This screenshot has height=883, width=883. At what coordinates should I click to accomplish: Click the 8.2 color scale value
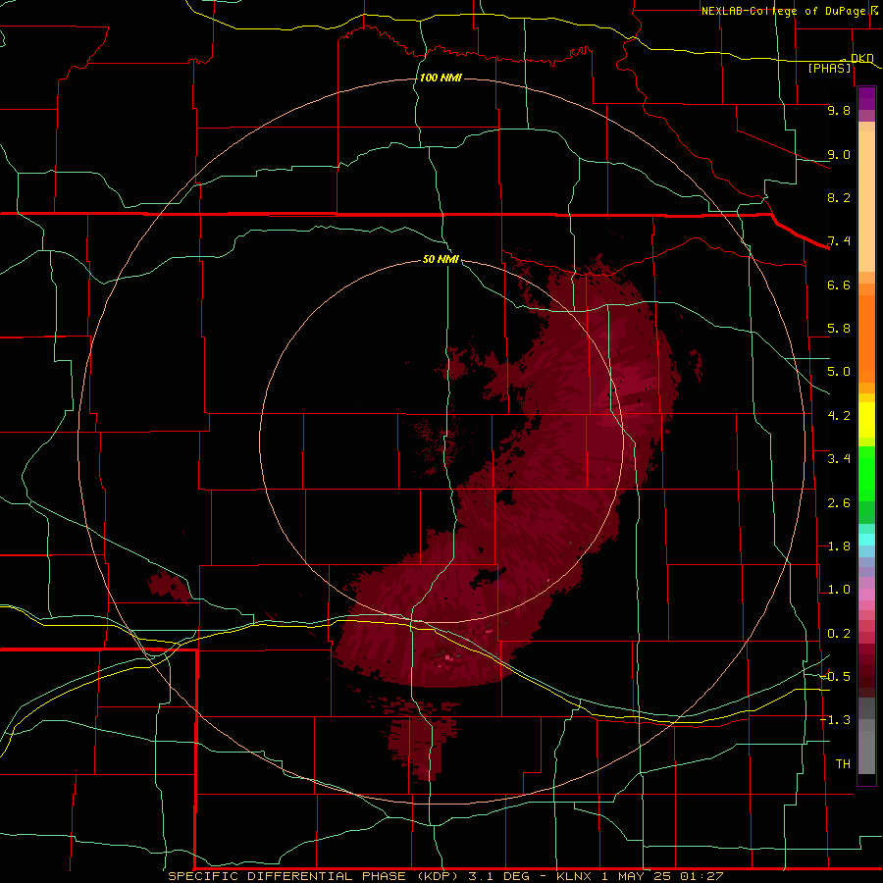[839, 197]
